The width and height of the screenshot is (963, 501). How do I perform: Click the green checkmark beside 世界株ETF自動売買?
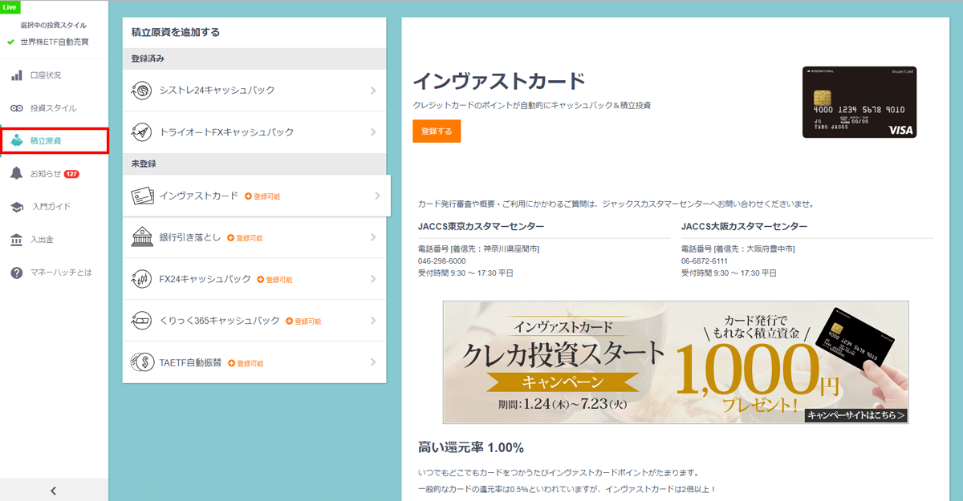[x=10, y=42]
